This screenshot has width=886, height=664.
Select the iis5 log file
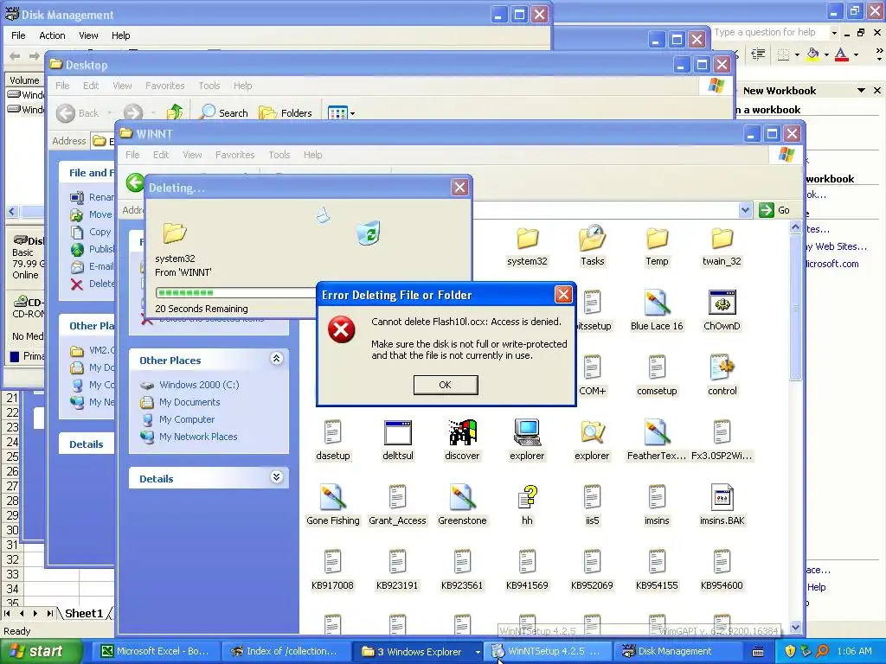pos(592,505)
